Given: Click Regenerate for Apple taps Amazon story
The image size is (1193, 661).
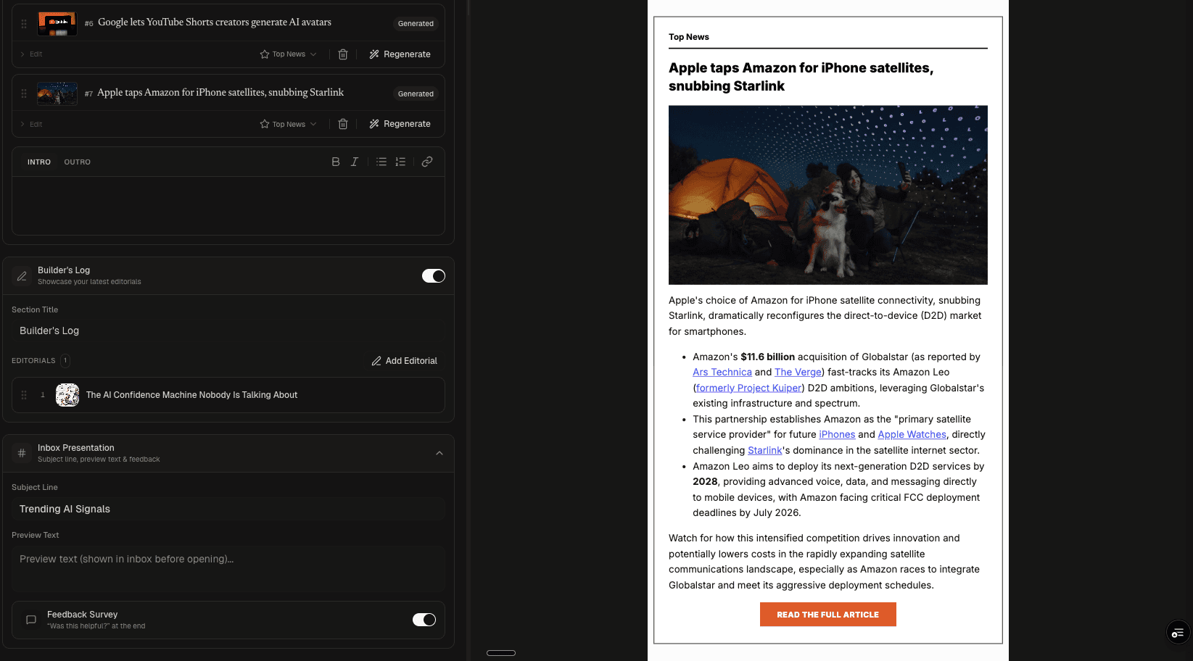Looking at the screenshot, I should coord(400,124).
